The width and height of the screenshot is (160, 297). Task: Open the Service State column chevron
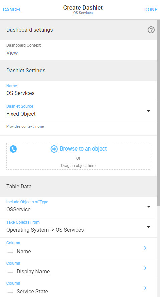point(145,288)
